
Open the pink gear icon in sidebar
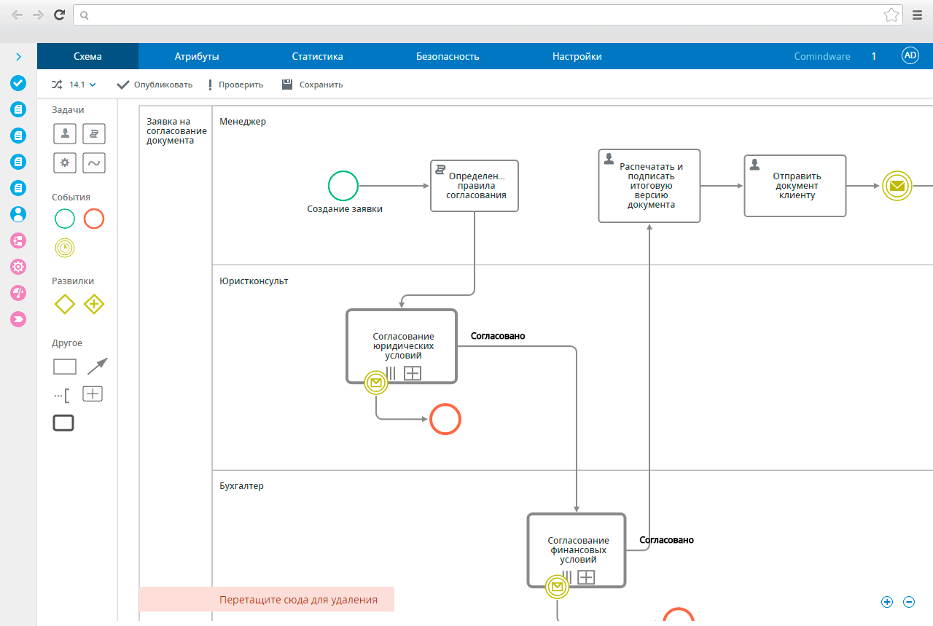18,267
